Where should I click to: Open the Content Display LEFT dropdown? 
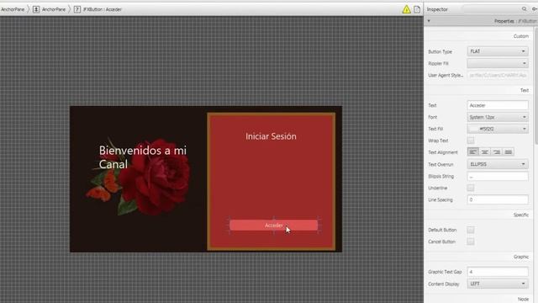(x=498, y=284)
